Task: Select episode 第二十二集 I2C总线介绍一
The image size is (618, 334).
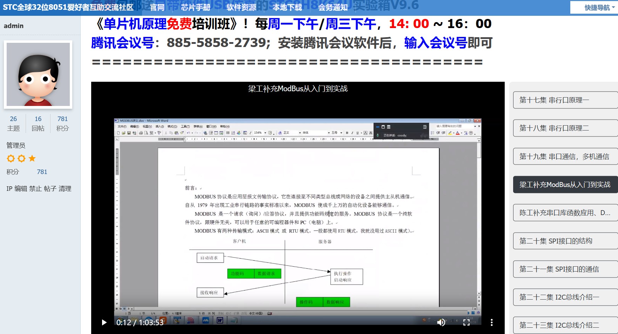Action: click(565, 297)
